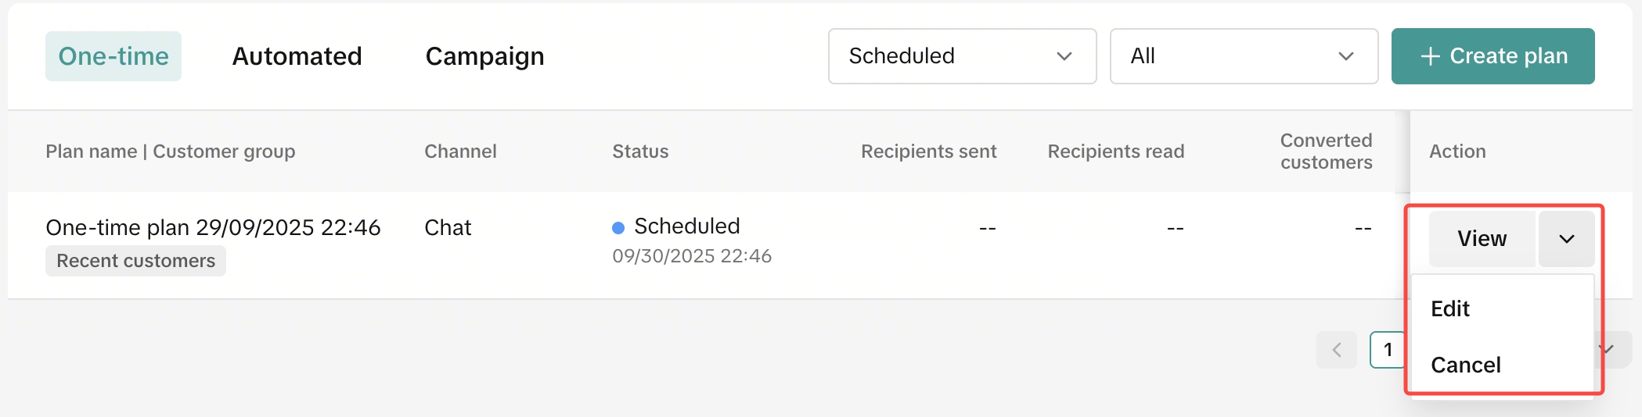The height and width of the screenshot is (417, 1642).
Task: Switch to the Automated tab
Action: coord(297,56)
